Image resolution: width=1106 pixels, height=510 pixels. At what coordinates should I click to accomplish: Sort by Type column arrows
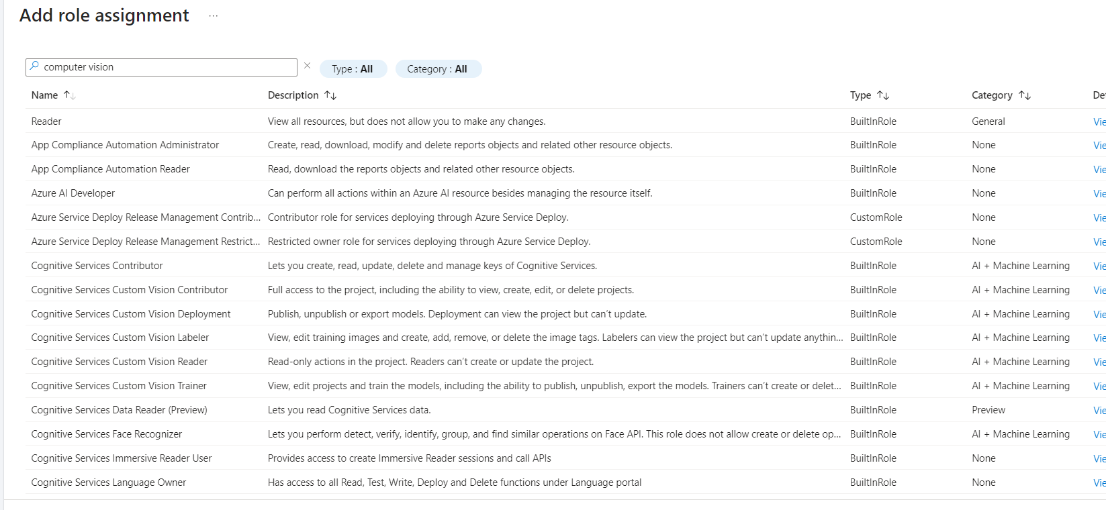[883, 95]
